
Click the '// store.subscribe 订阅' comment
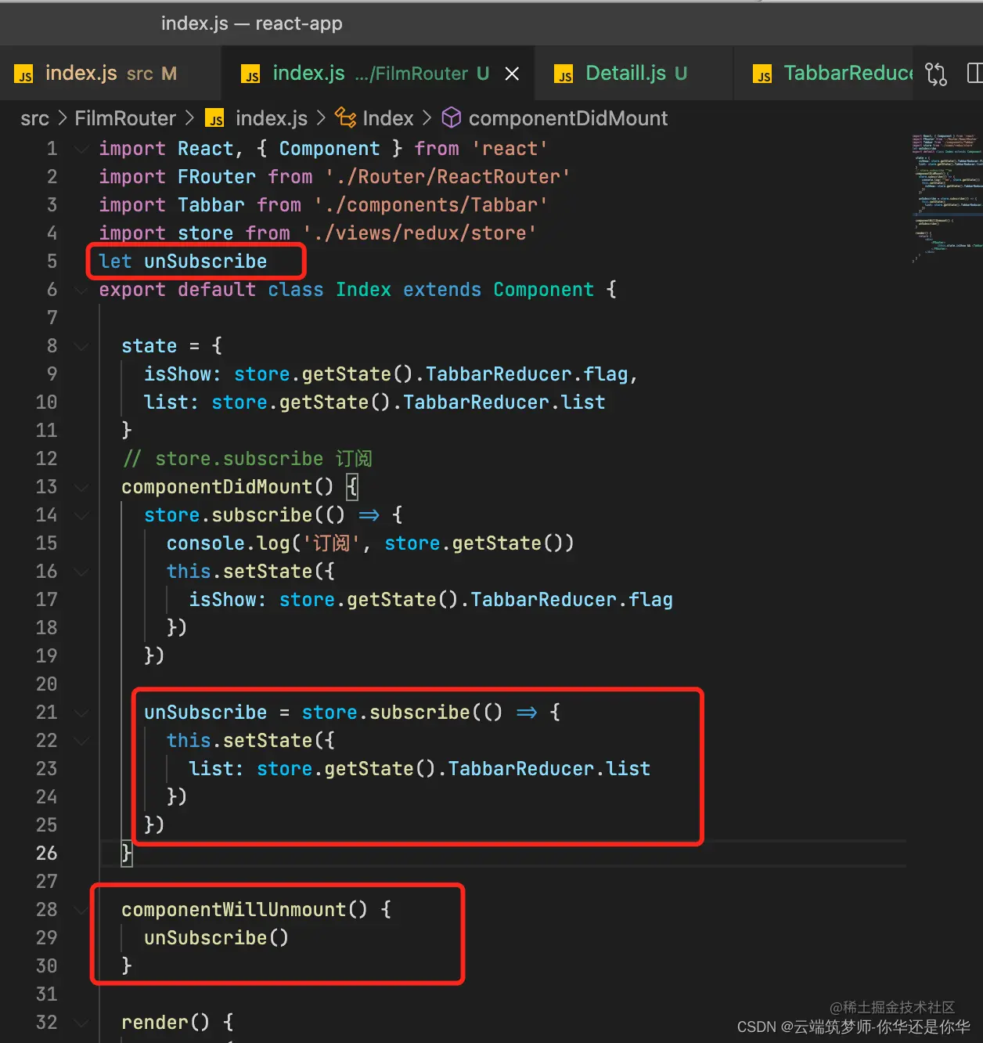point(247,459)
